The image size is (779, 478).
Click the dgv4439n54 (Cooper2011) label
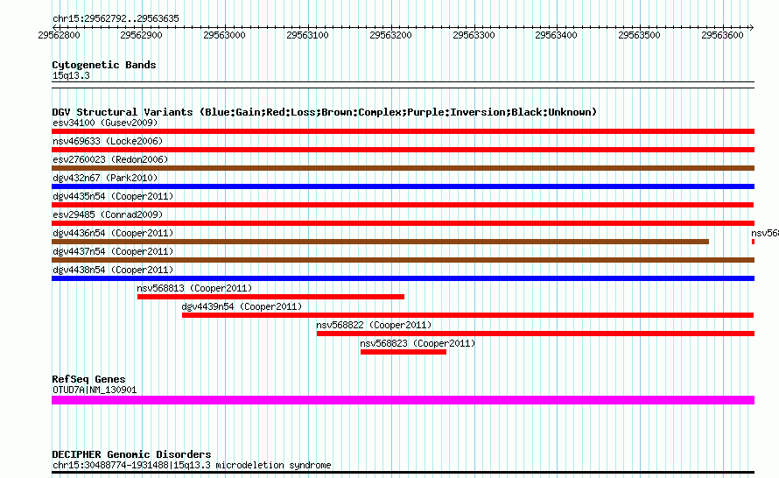[242, 306]
